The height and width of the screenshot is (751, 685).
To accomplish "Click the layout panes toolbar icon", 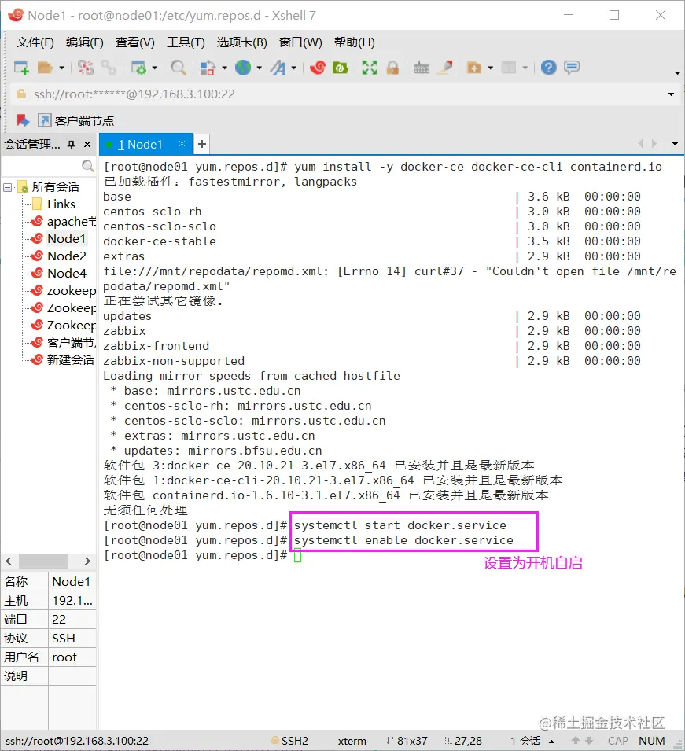I will pyautogui.click(x=509, y=68).
